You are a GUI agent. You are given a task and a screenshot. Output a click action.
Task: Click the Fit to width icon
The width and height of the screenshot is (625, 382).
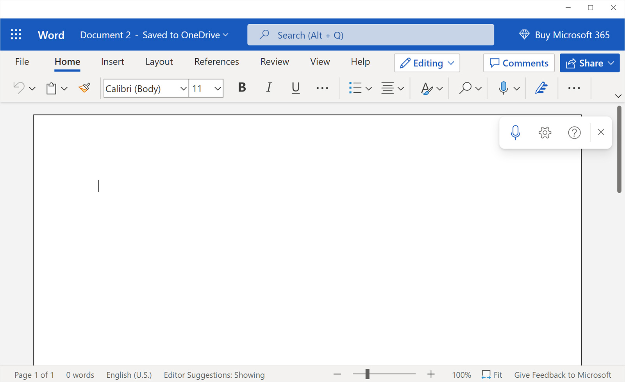[x=486, y=375]
